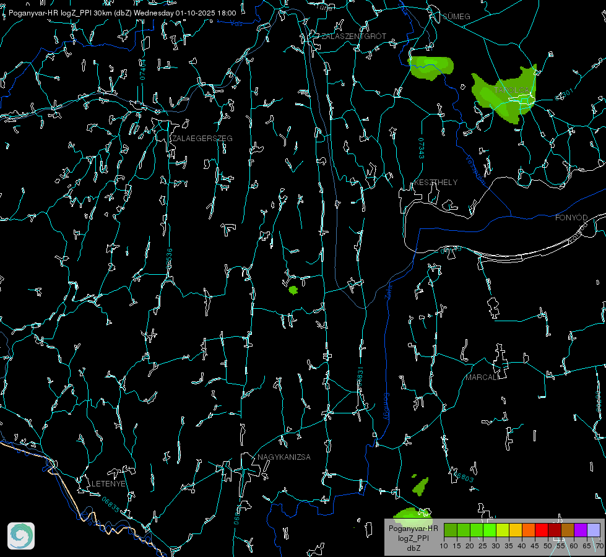Image resolution: width=606 pixels, height=557 pixels.
Task: Select the 50–55 dBZ dark red swatch
Action: point(555,530)
